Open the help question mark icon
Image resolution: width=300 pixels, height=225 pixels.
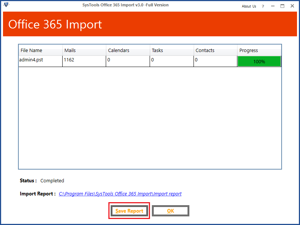[x=263, y=6]
